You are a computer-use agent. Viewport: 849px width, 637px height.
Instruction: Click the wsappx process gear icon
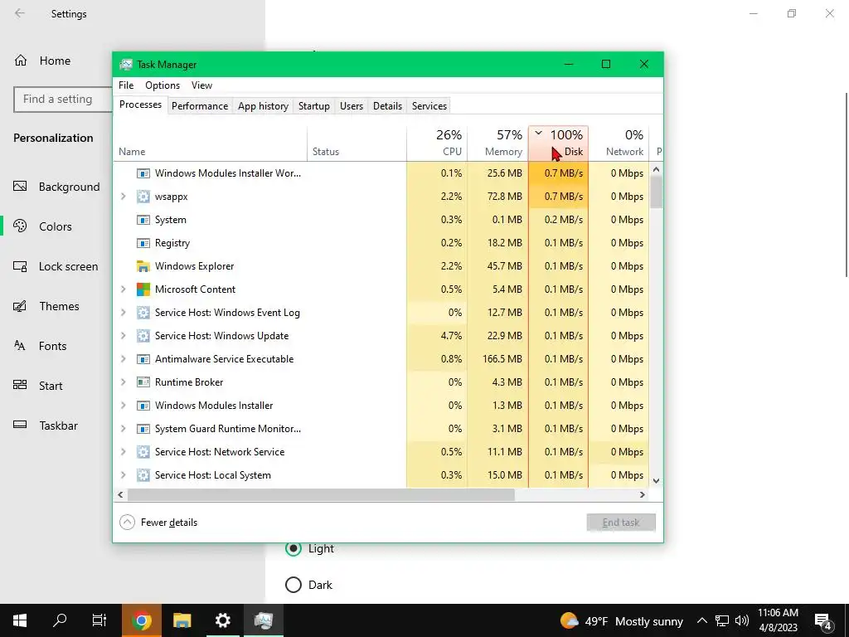click(143, 197)
